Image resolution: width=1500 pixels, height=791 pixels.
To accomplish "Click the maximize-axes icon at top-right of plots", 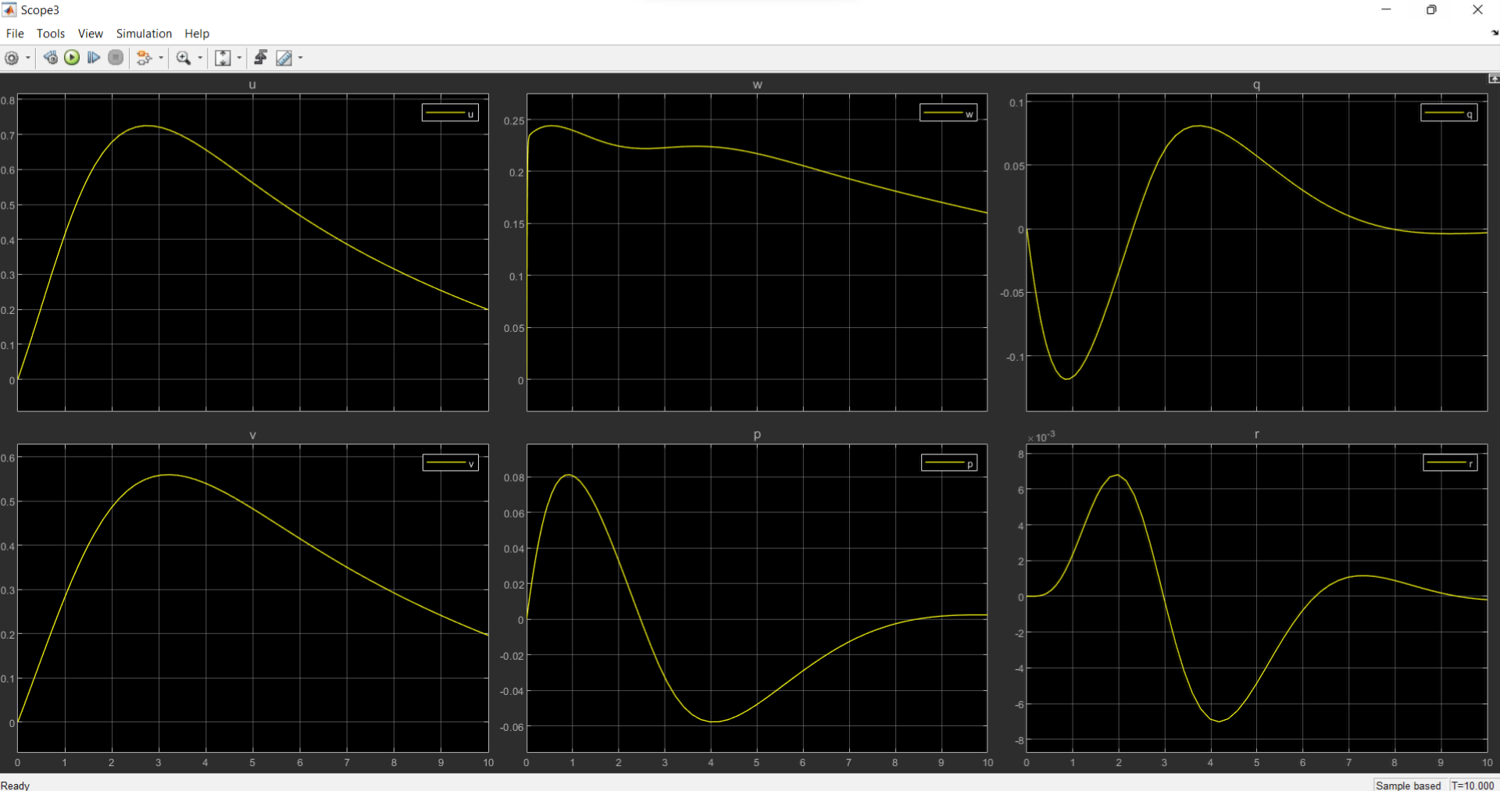I will [1493, 79].
